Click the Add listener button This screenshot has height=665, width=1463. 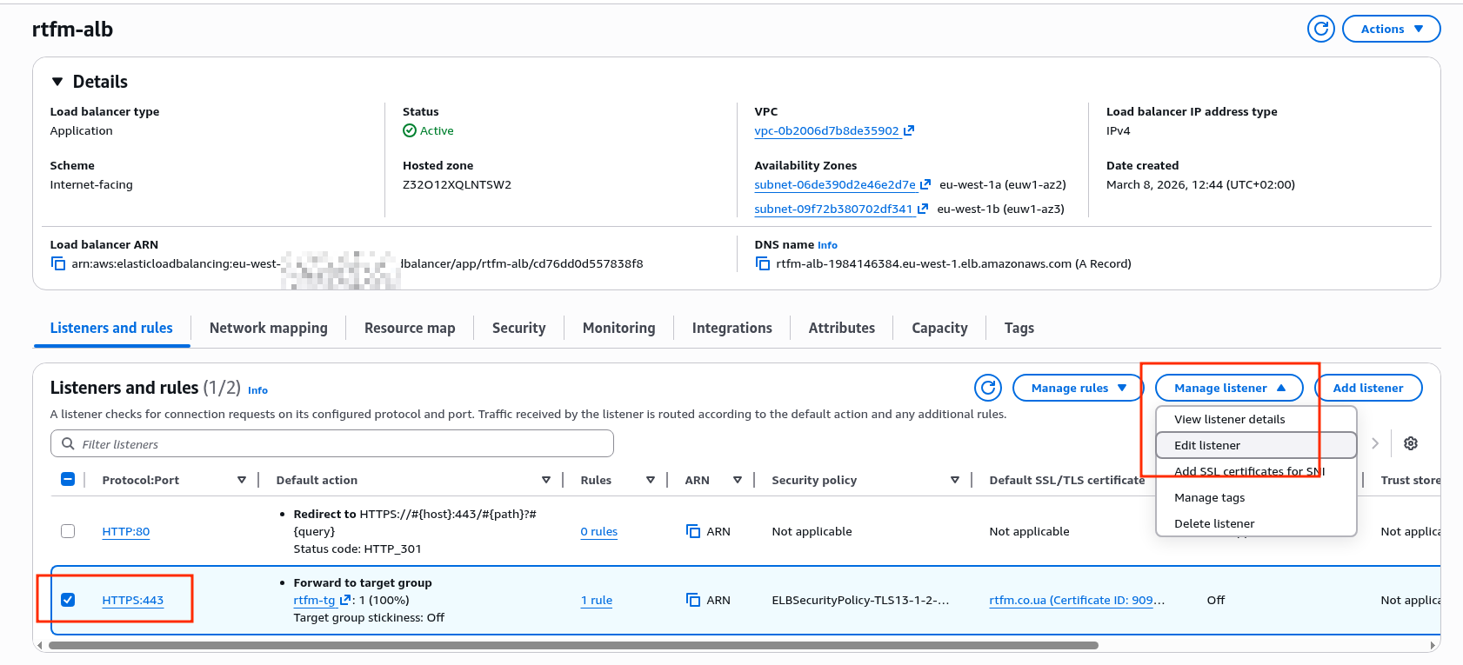click(1367, 388)
